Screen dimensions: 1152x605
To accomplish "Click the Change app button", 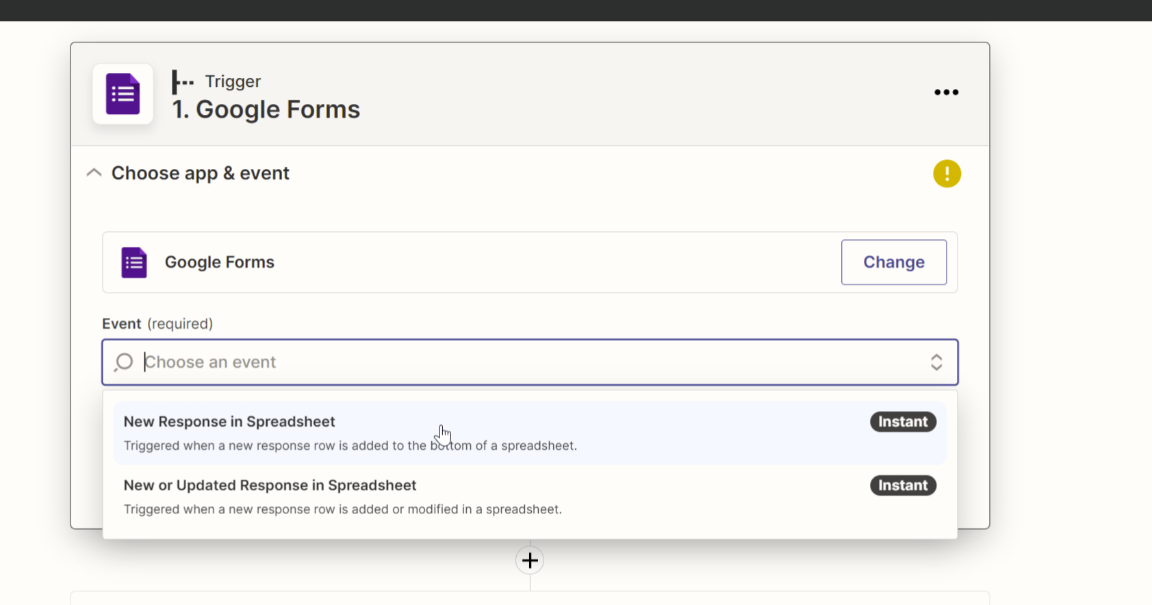I will click(x=893, y=262).
